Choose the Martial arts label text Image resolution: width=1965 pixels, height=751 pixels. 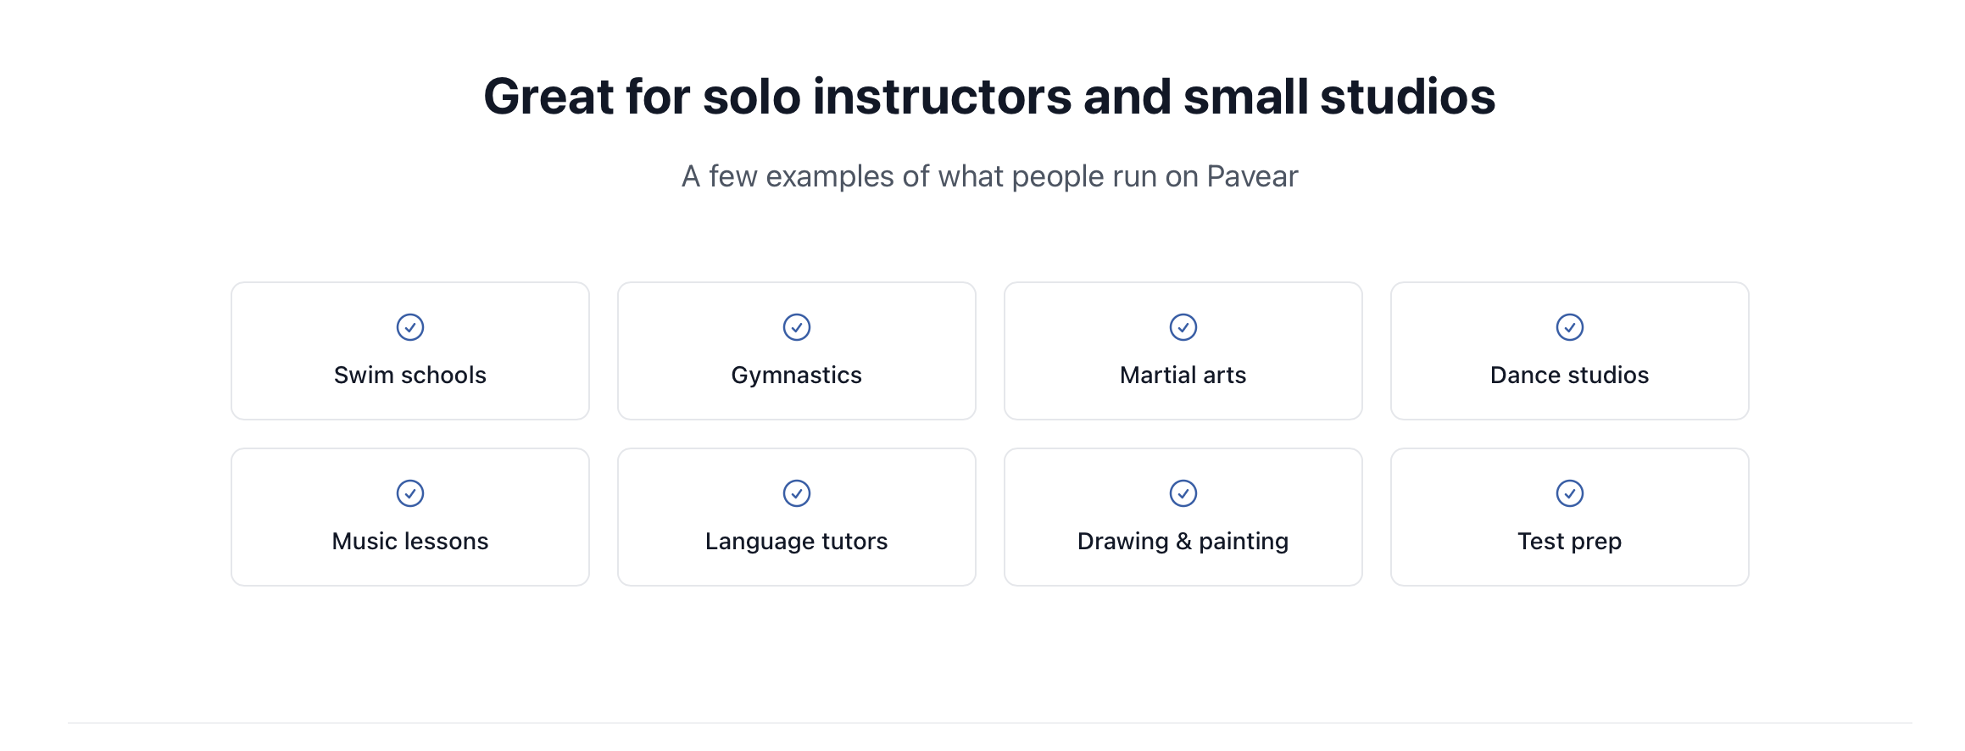[x=1183, y=375]
